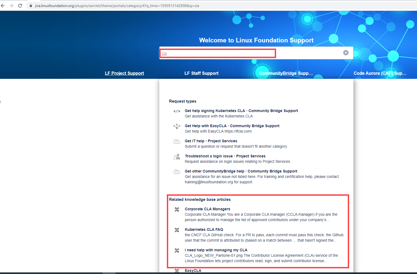The width and height of the screenshot is (417, 274).
Task: Click the "Related knowledge base articles" heading
Action: 200,199
